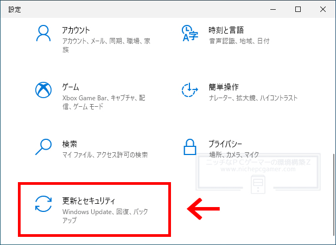Click the 簡単操作 dashed clock icon
The width and height of the screenshot is (336, 245).
tap(189, 90)
